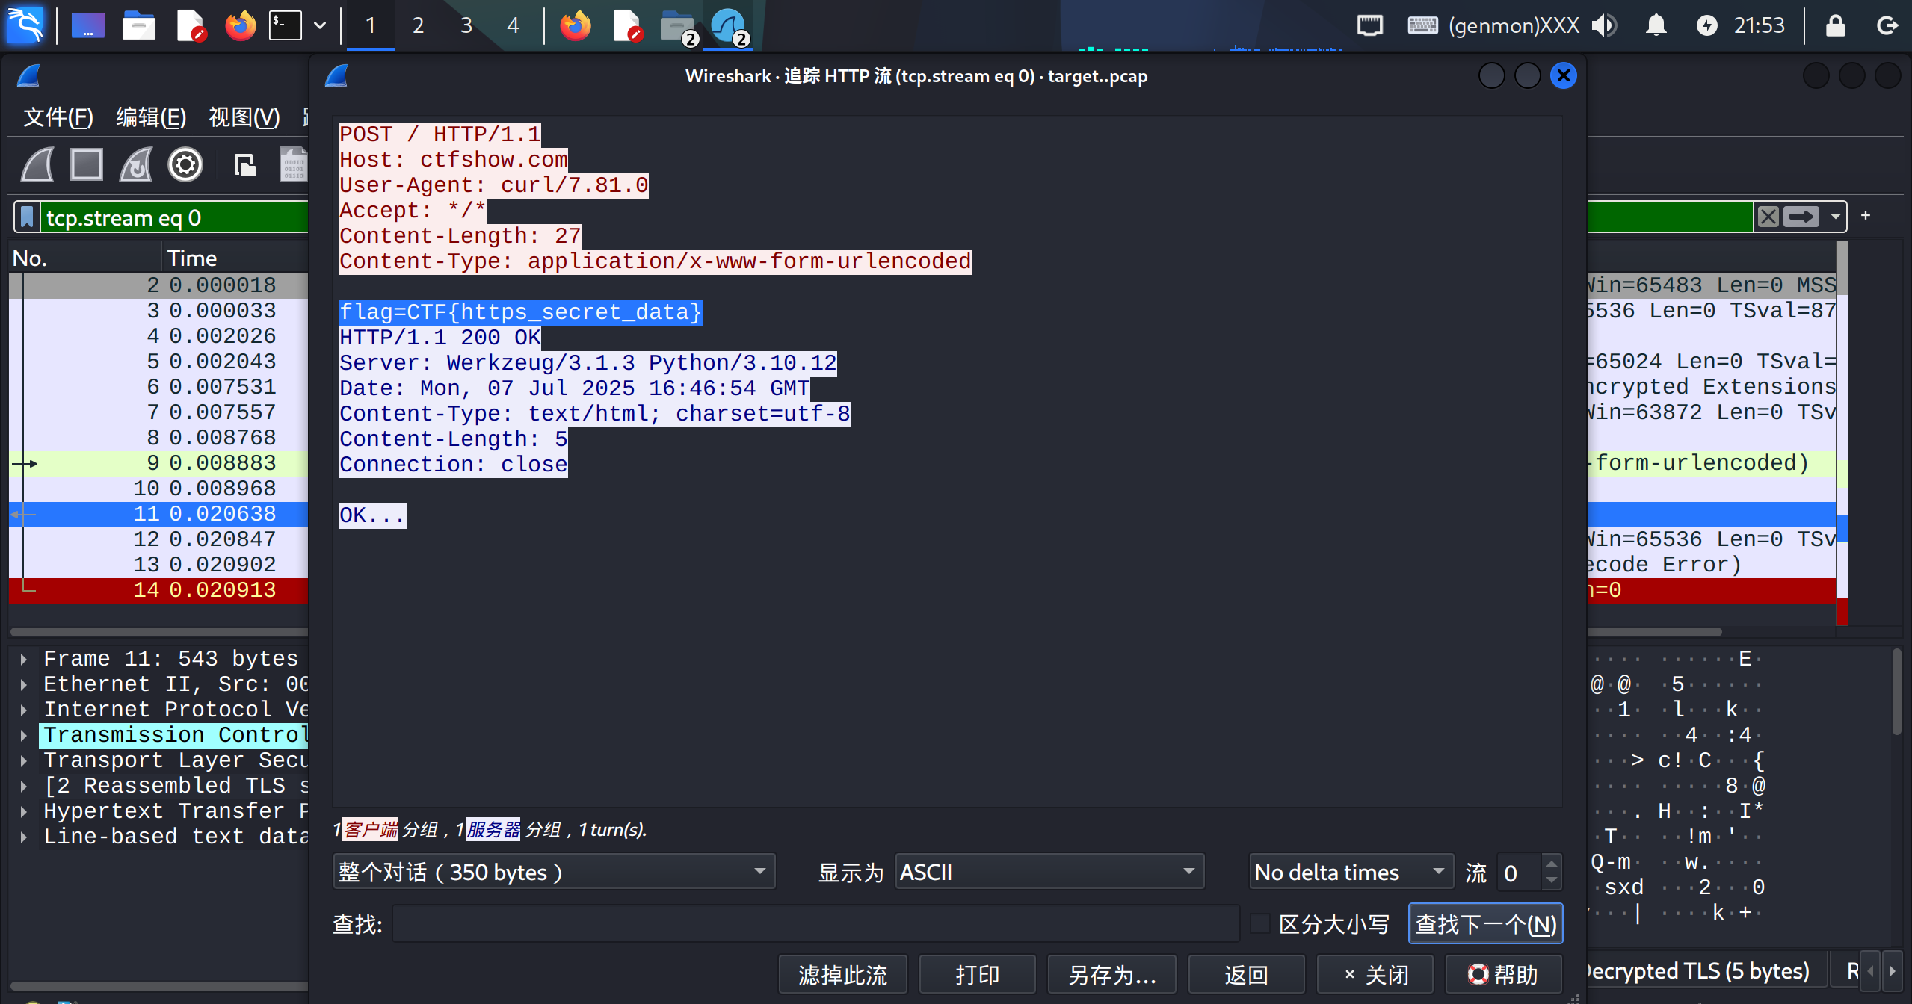Clear the display filter with X icon
This screenshot has width=1912, height=1004.
pos(1768,217)
